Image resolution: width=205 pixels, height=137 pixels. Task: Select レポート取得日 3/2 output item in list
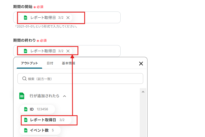tap(45, 120)
